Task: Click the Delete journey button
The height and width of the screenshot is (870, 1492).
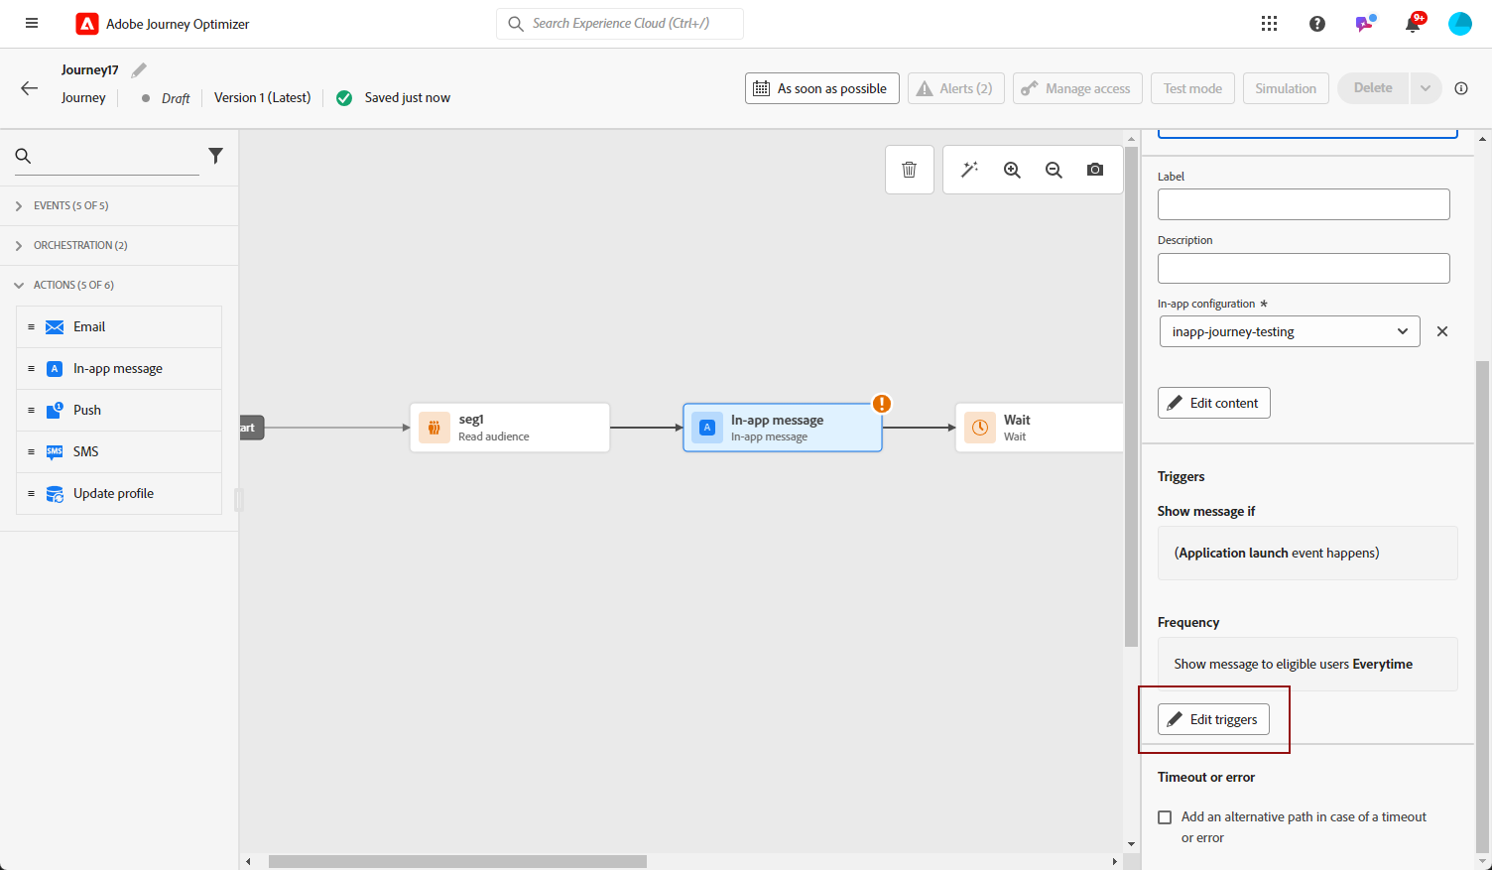Action: click(1373, 88)
